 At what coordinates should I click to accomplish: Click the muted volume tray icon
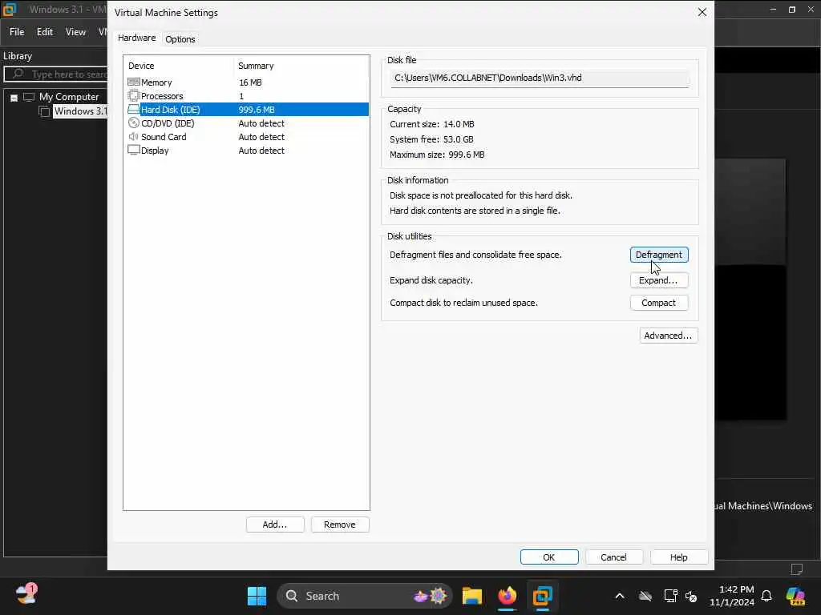coord(691,596)
